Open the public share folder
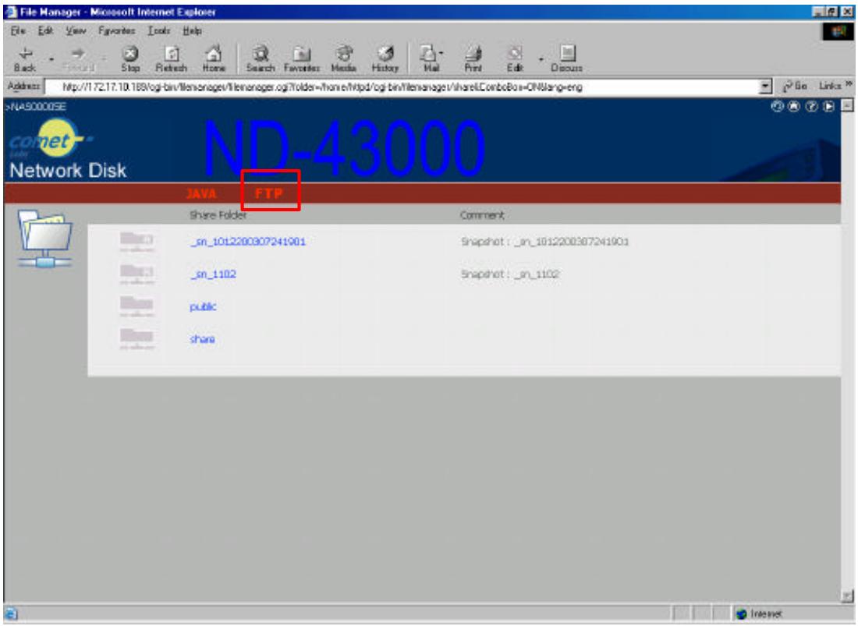This screenshot has width=858, height=626. coord(203,306)
